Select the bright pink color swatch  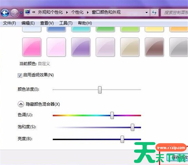pyautogui.click(x=32, y=47)
